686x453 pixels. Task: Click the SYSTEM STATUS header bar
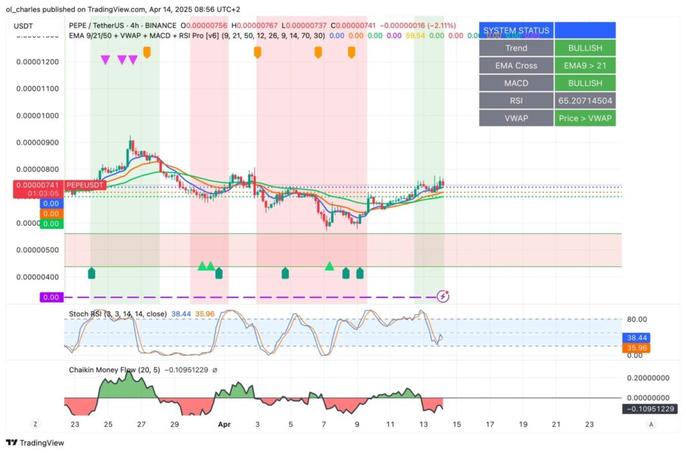516,30
